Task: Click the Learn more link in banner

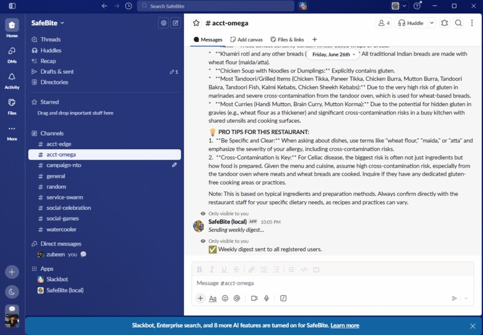Action: pyautogui.click(x=345, y=325)
